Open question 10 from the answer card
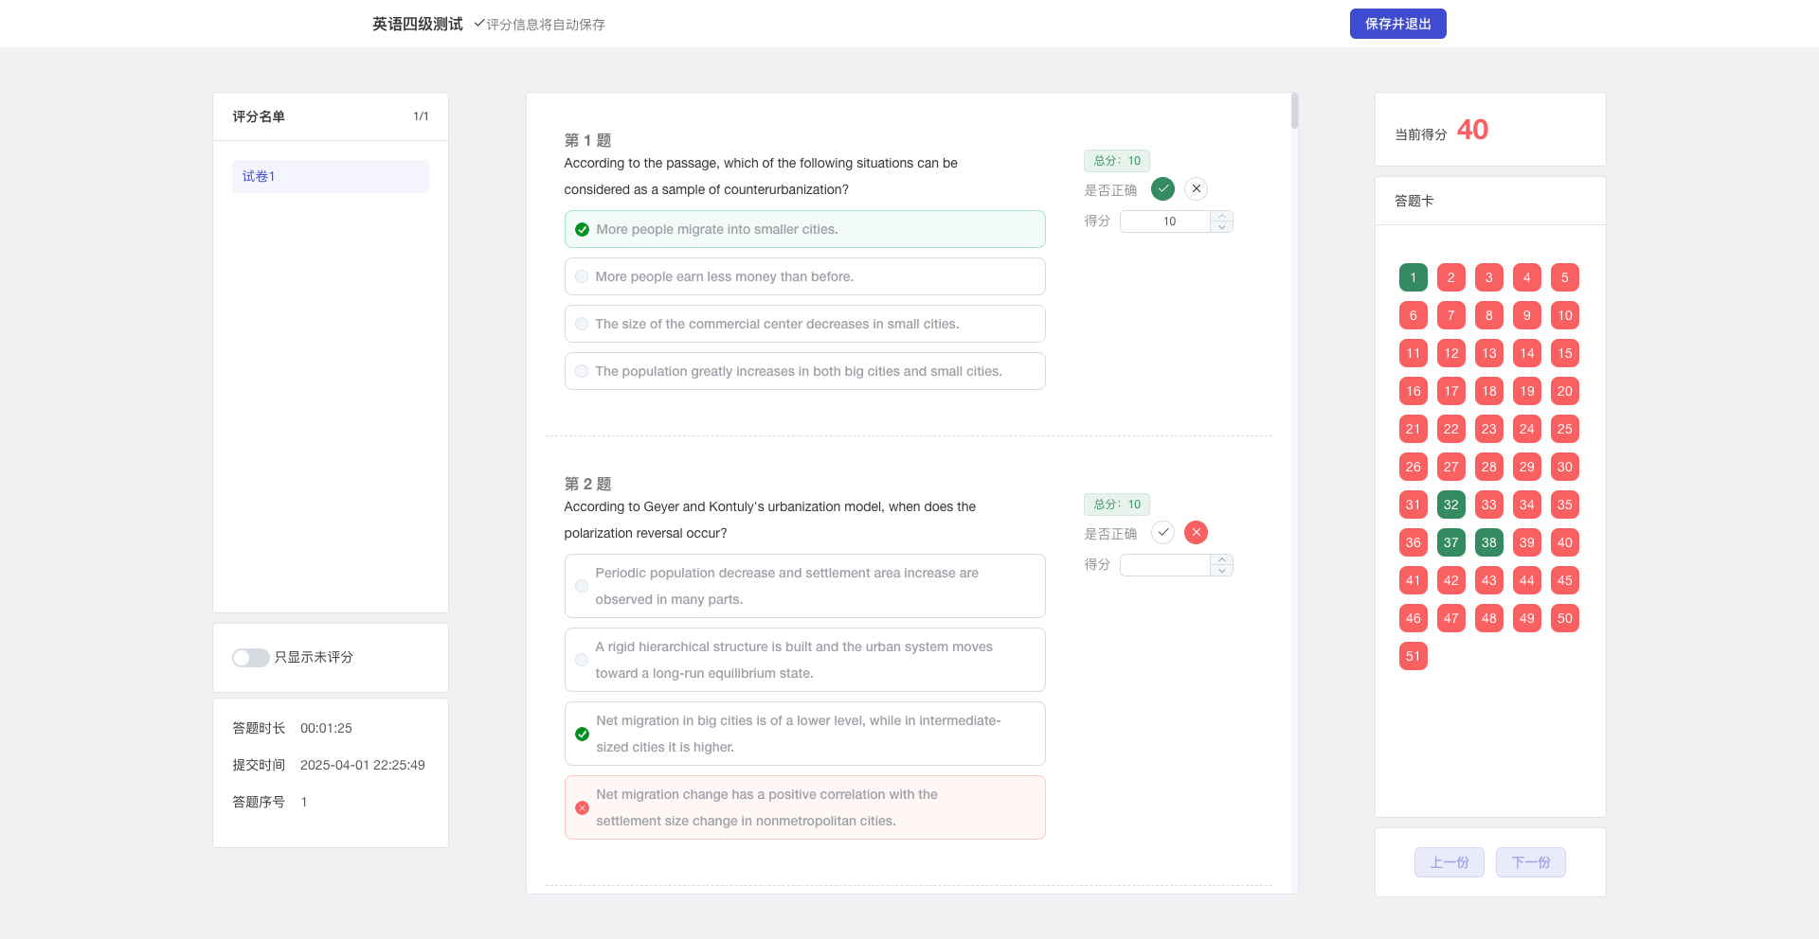The width and height of the screenshot is (1819, 939). pos(1564,315)
